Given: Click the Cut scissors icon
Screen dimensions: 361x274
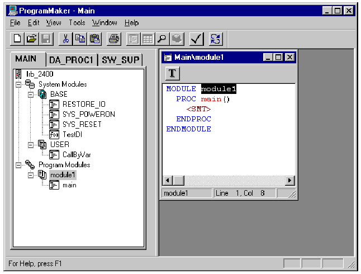Looking at the screenshot, I should pyautogui.click(x=65, y=39).
